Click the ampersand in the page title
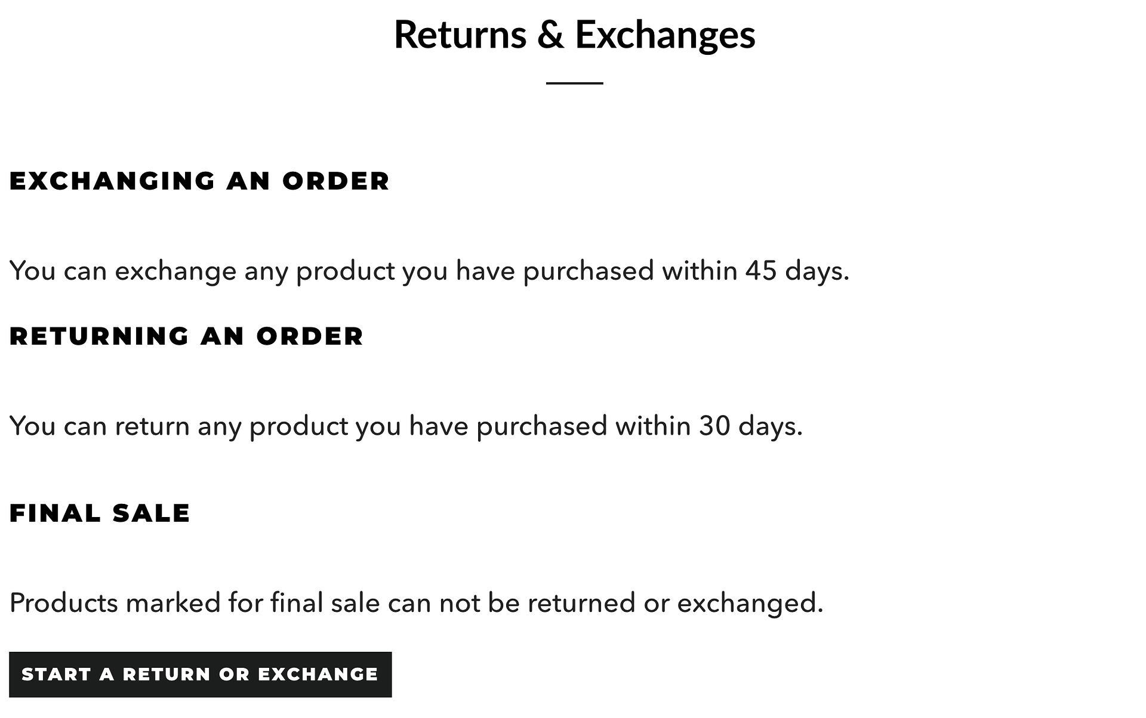Image resolution: width=1146 pixels, height=718 pixels. 550,35
